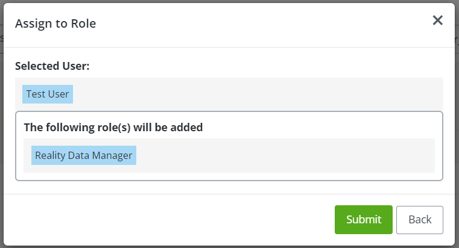Click the word Role in the dialog title

(84, 23)
